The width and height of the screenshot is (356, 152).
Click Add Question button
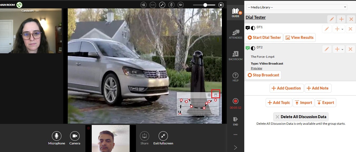coord(286,88)
